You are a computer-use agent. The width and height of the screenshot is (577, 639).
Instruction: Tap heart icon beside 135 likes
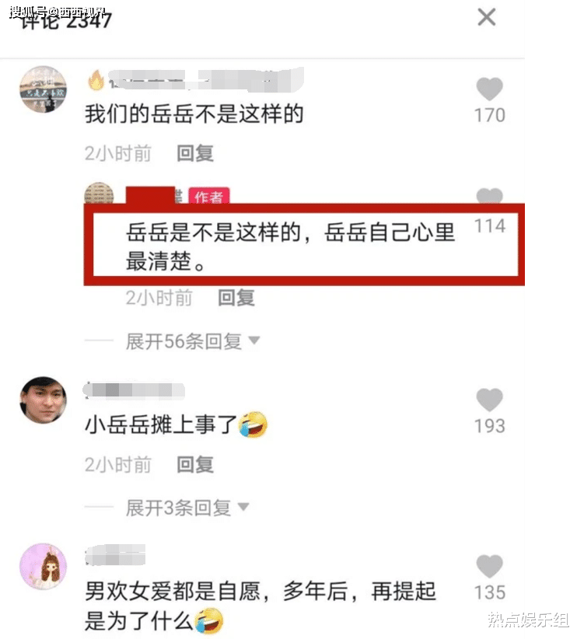pyautogui.click(x=489, y=567)
